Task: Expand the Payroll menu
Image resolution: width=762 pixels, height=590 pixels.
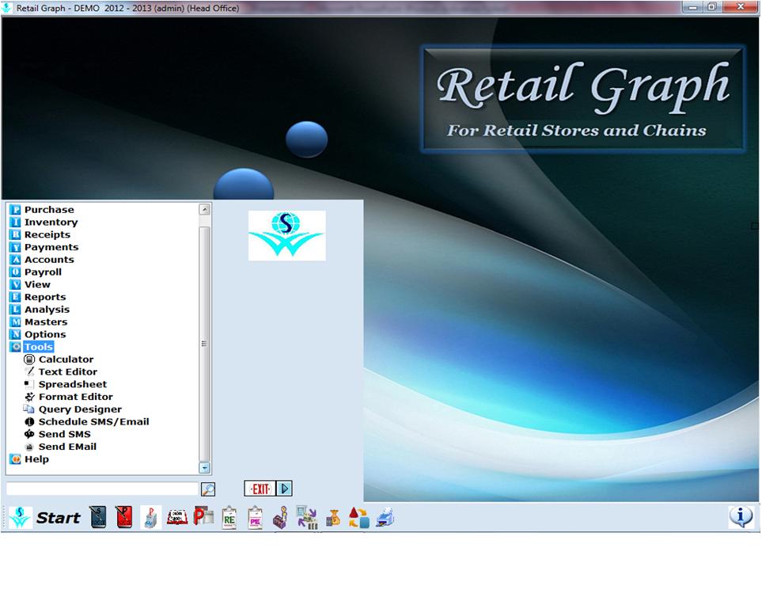Action: pyautogui.click(x=43, y=272)
